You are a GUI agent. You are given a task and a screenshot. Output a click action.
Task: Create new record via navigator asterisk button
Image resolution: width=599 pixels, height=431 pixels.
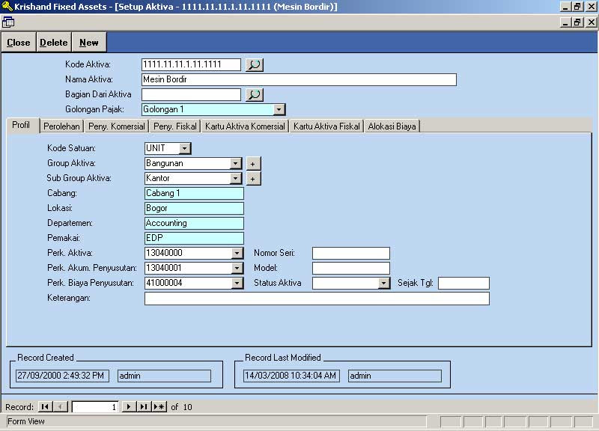coord(159,406)
